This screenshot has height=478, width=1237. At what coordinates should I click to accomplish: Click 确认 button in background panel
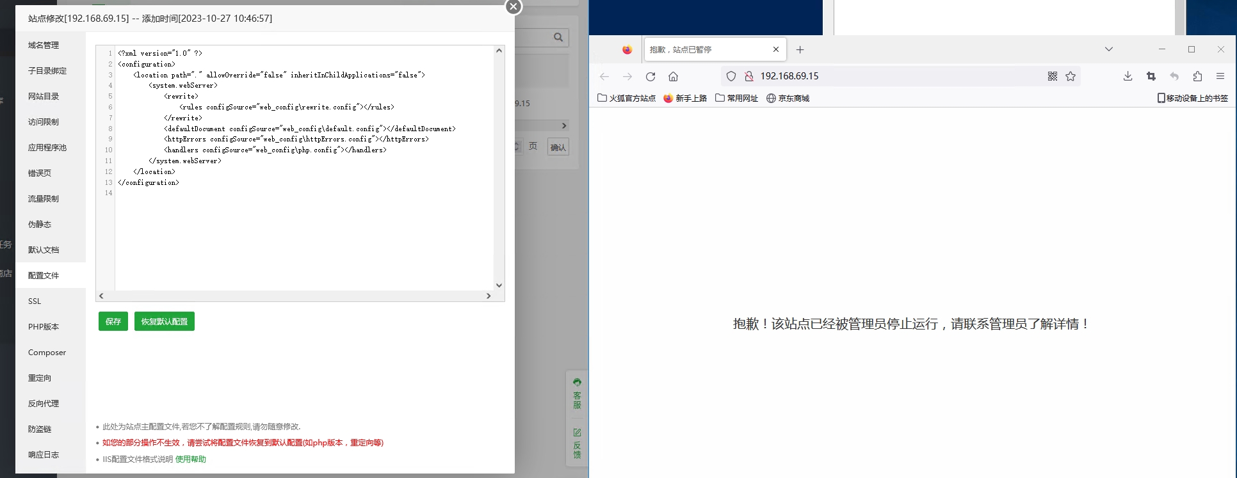click(558, 147)
